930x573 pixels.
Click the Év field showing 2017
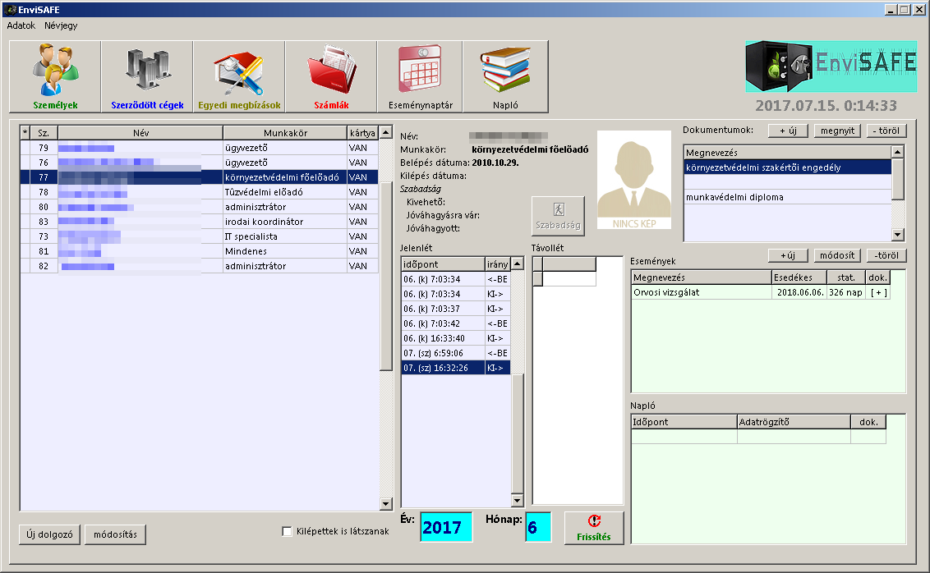pos(446,527)
